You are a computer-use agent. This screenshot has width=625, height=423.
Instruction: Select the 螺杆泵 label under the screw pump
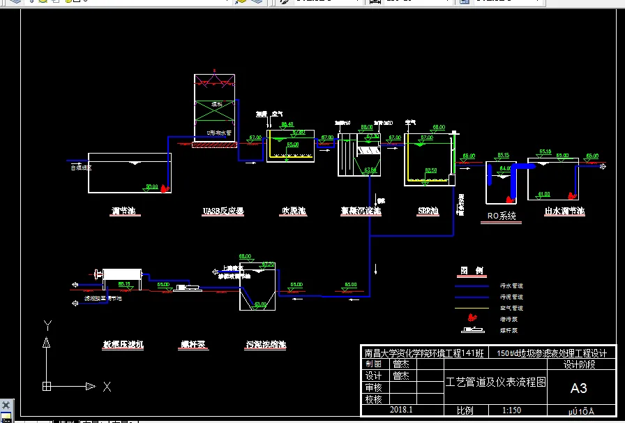(x=193, y=344)
